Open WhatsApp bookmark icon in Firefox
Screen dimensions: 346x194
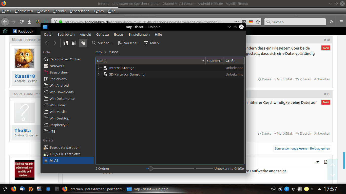click(x=5, y=31)
